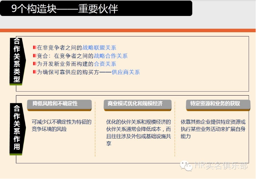Viewport: 256px width, 183px height.
Task: Click the blue text 供应商关系
Action: tap(126, 72)
